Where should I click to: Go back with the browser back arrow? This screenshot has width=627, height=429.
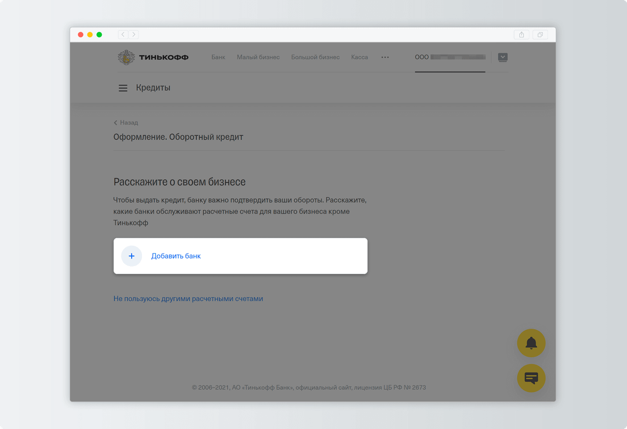123,35
